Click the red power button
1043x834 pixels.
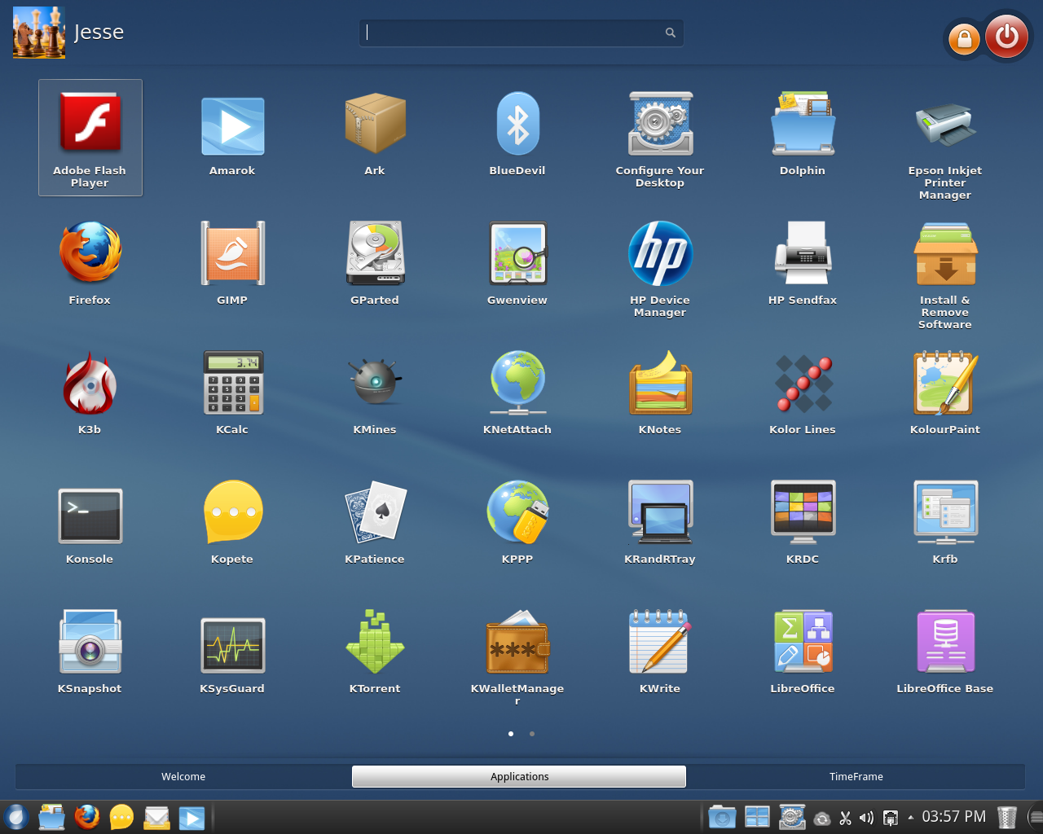[x=1006, y=36]
